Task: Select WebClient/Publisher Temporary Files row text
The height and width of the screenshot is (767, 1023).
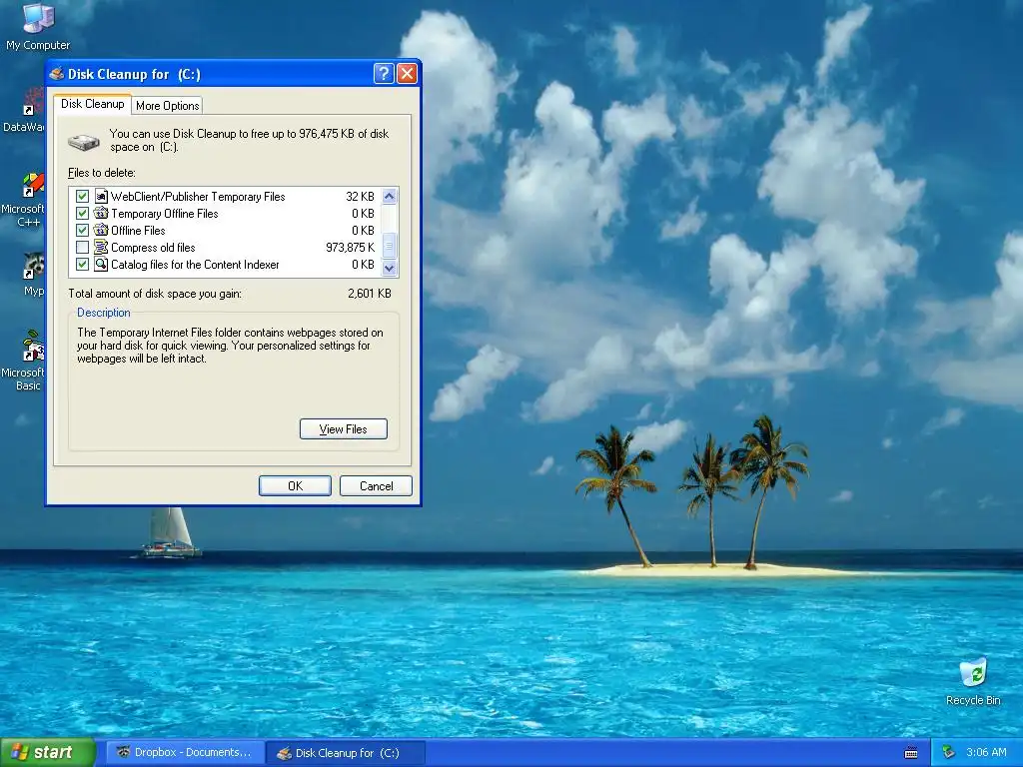Action: [x=198, y=197]
